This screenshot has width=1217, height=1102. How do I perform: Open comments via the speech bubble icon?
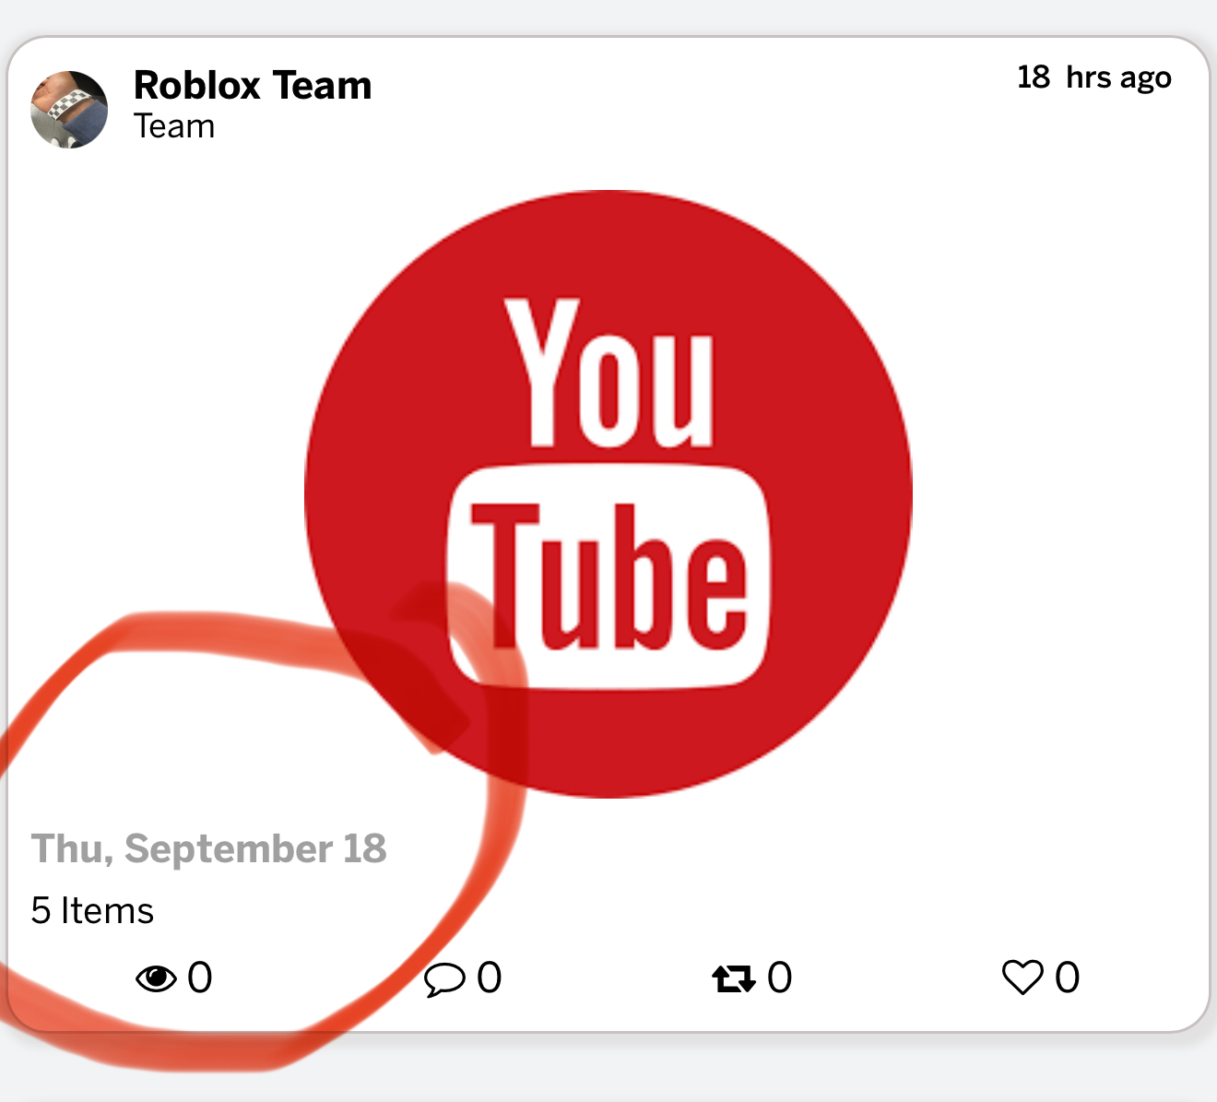(x=444, y=978)
